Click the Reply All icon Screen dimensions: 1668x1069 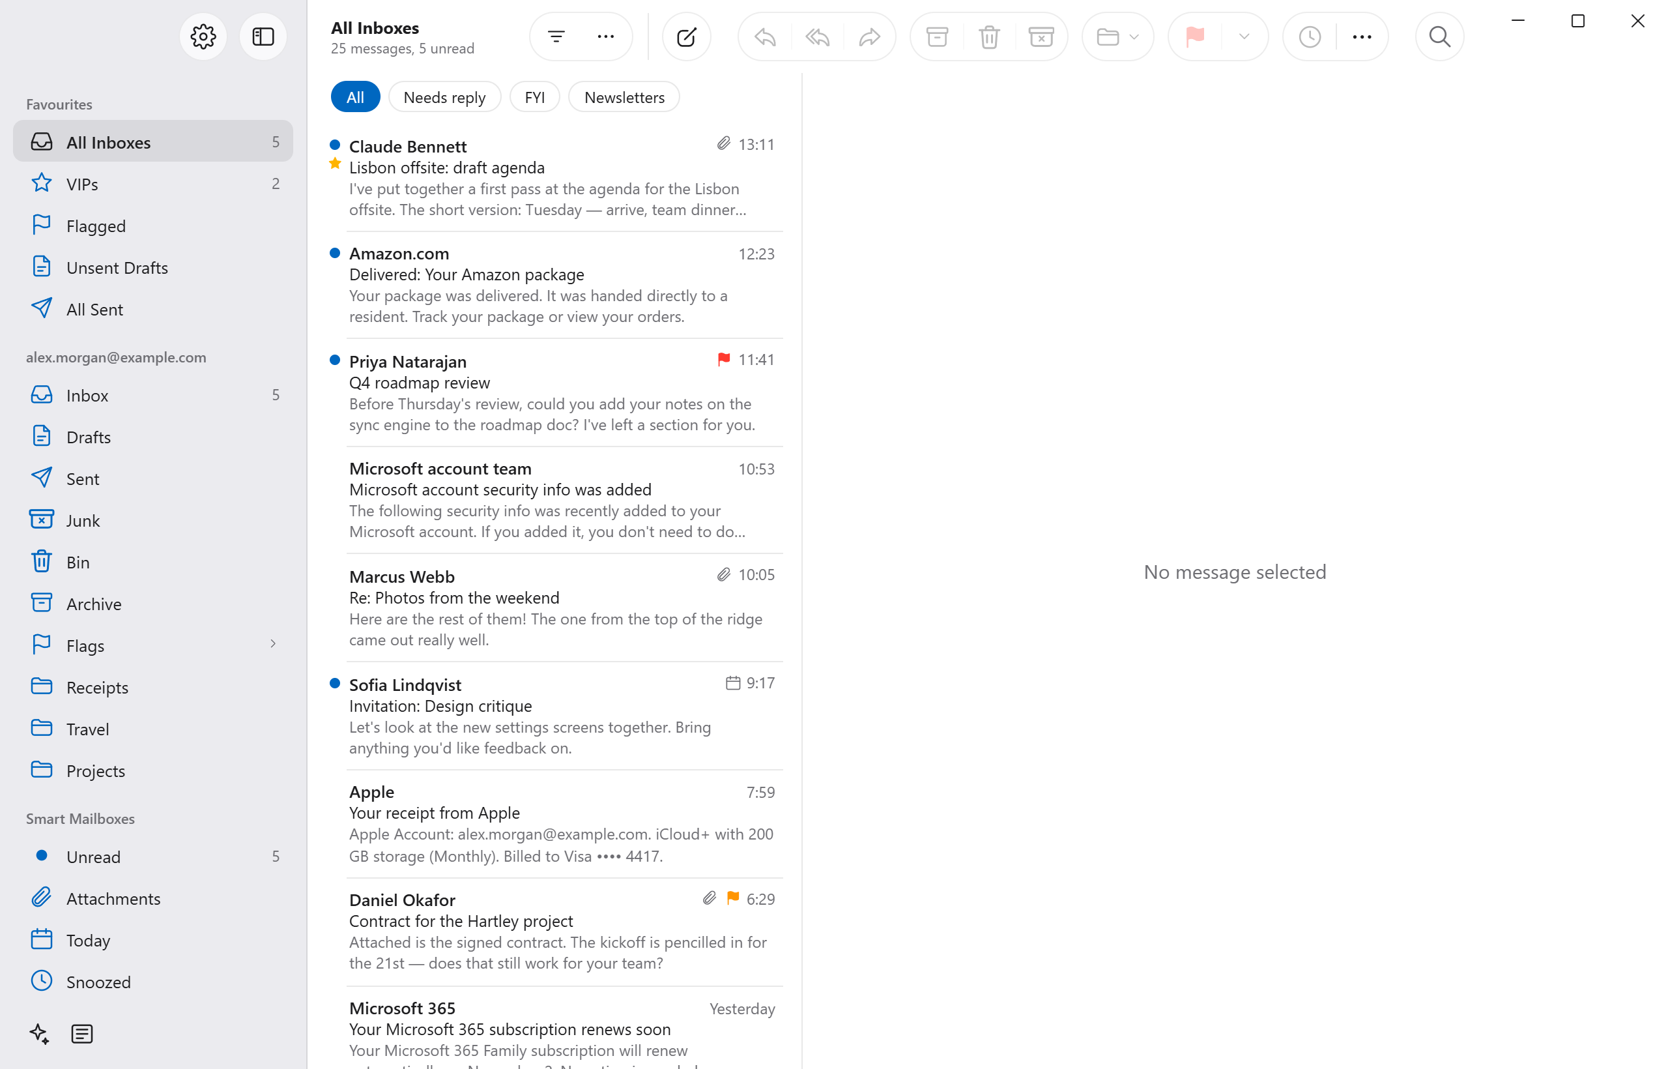coord(817,36)
